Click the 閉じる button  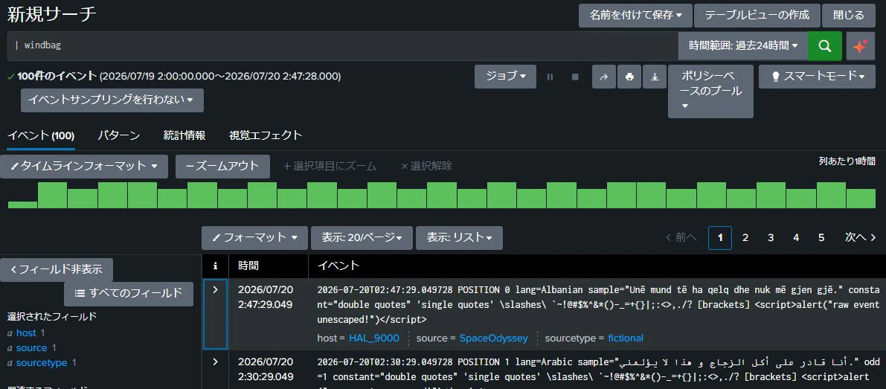click(849, 15)
